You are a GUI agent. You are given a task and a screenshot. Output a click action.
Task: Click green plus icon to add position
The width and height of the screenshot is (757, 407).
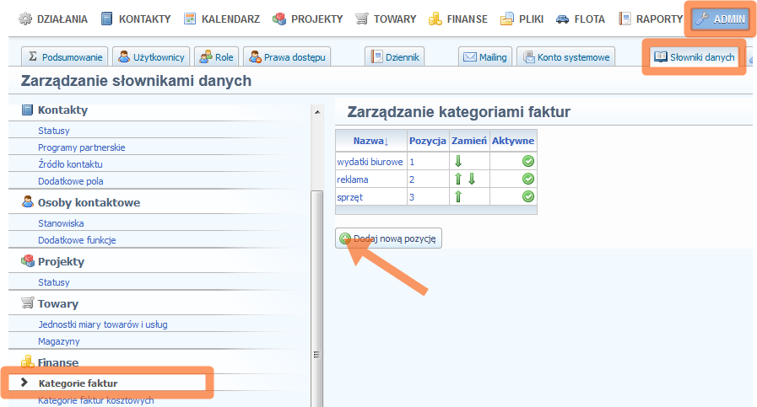[x=345, y=238]
